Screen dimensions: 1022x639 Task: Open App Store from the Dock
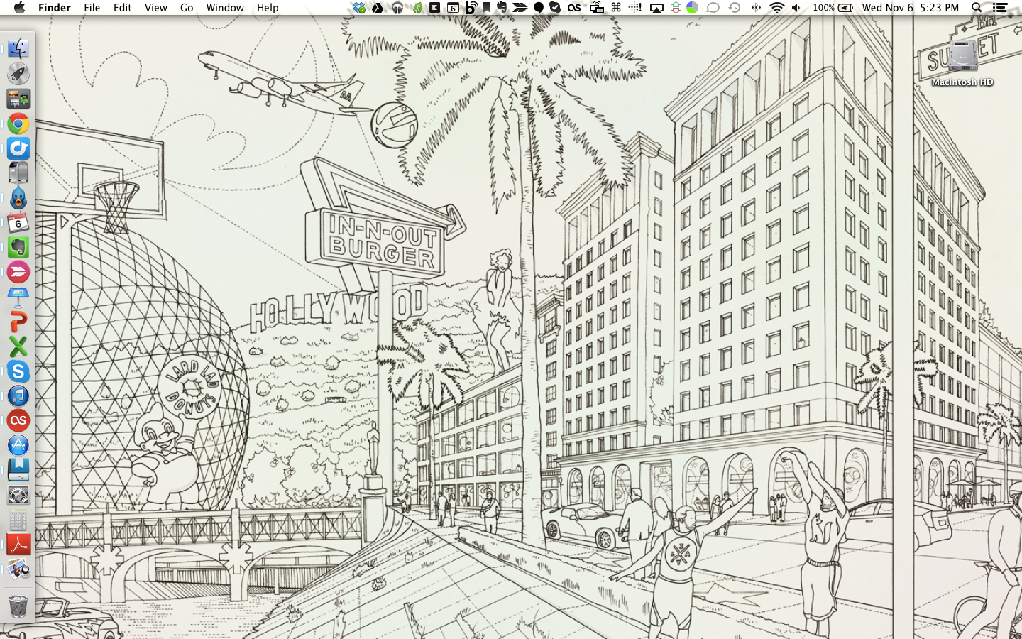pyautogui.click(x=18, y=445)
